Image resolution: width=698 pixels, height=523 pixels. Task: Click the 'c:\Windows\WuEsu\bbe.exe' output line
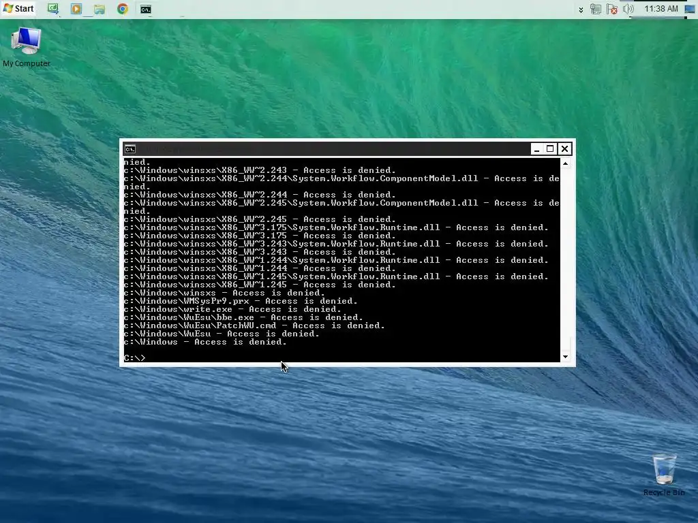click(x=243, y=317)
